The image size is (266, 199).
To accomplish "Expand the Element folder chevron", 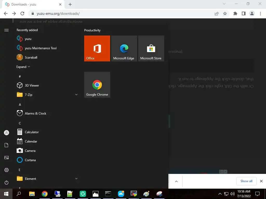I will click(76, 179).
